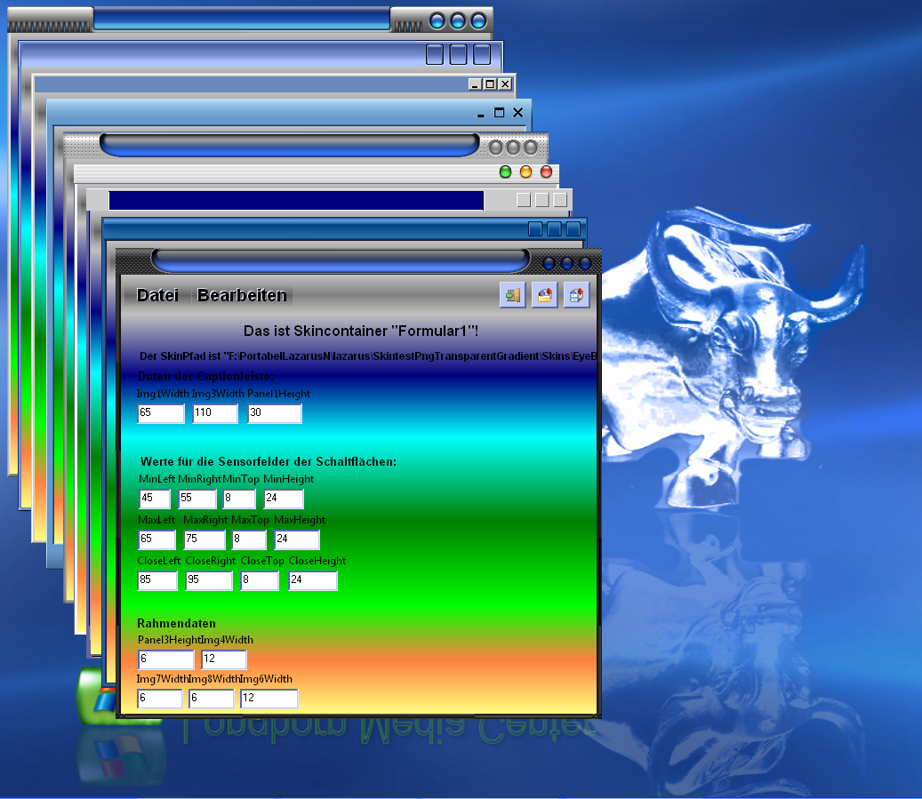Open the Datei menu

pos(157,295)
